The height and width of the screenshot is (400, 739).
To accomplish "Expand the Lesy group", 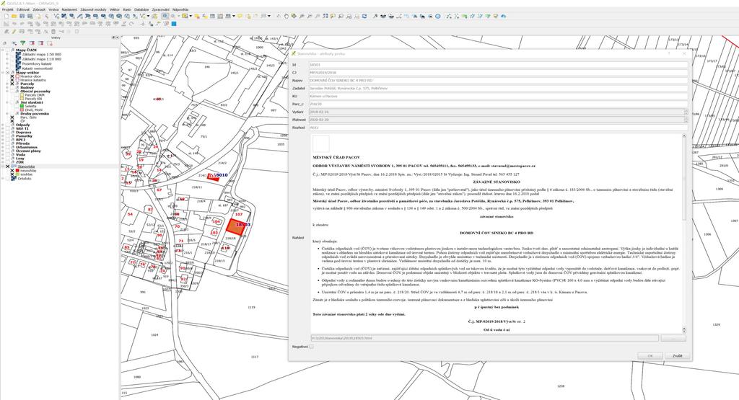I will pyautogui.click(x=2, y=158).
